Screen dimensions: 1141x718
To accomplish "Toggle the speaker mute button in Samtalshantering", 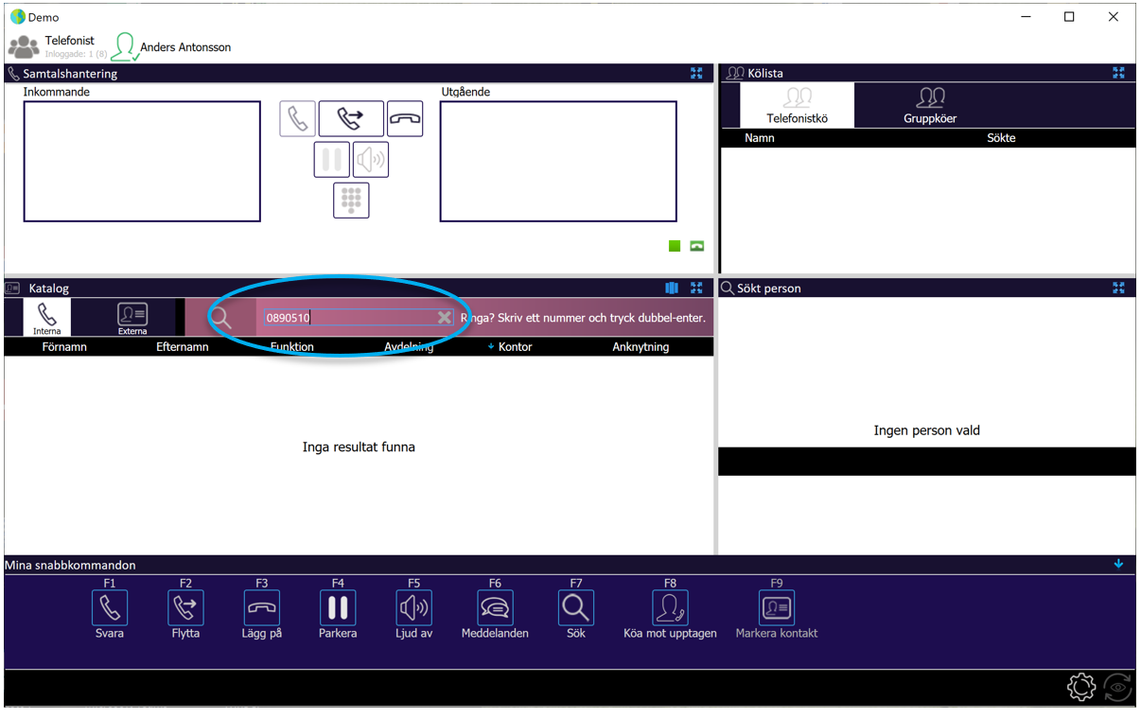I will point(371,160).
